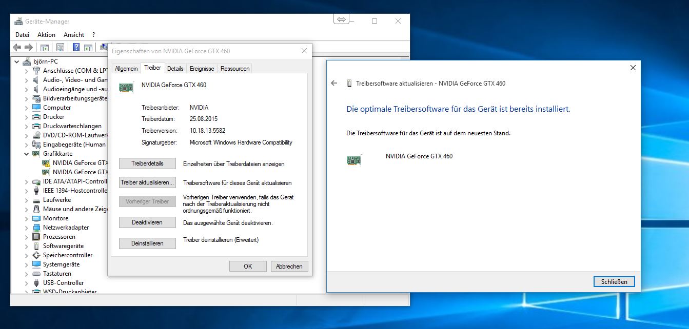Switch to the Ereignisse tab
Image resolution: width=689 pixels, height=329 pixels.
[x=202, y=69]
